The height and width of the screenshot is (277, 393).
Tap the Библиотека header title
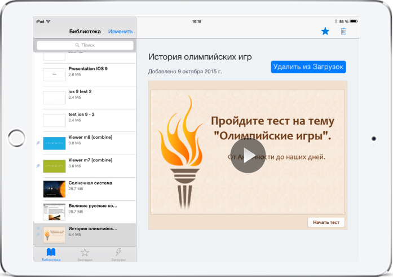pos(85,32)
